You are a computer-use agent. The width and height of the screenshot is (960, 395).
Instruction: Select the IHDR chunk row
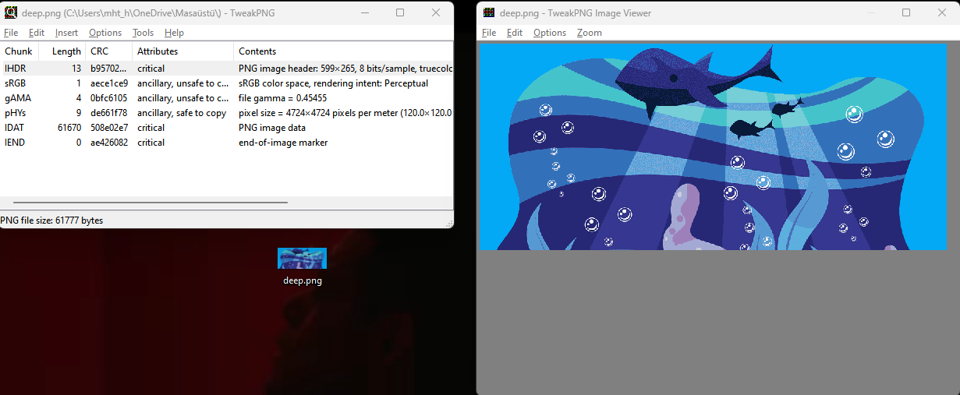click(x=226, y=69)
